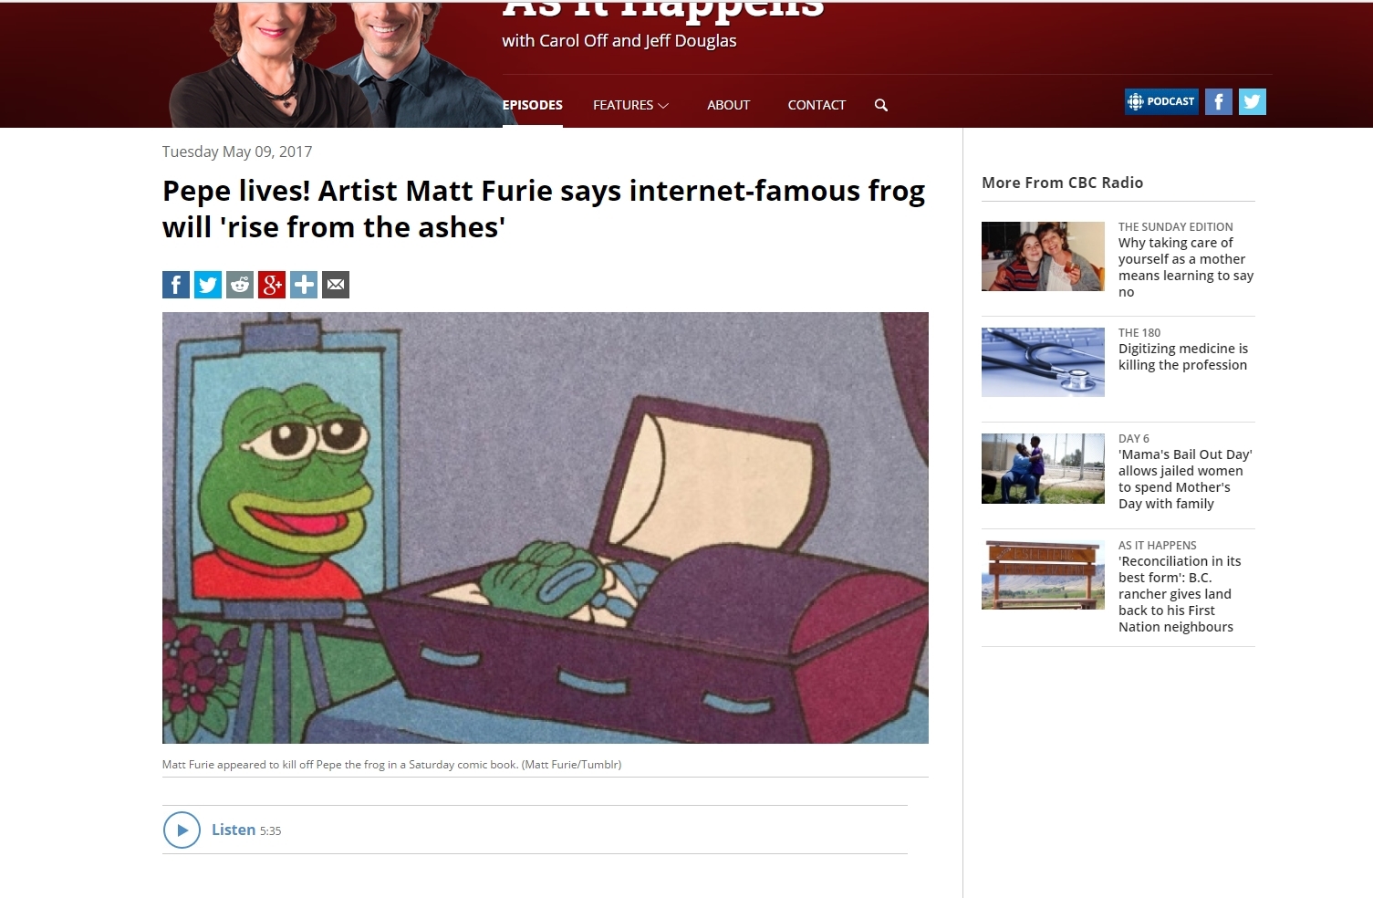The height and width of the screenshot is (898, 1373).
Task: Expand the Features dropdown menu
Action: coord(630,105)
